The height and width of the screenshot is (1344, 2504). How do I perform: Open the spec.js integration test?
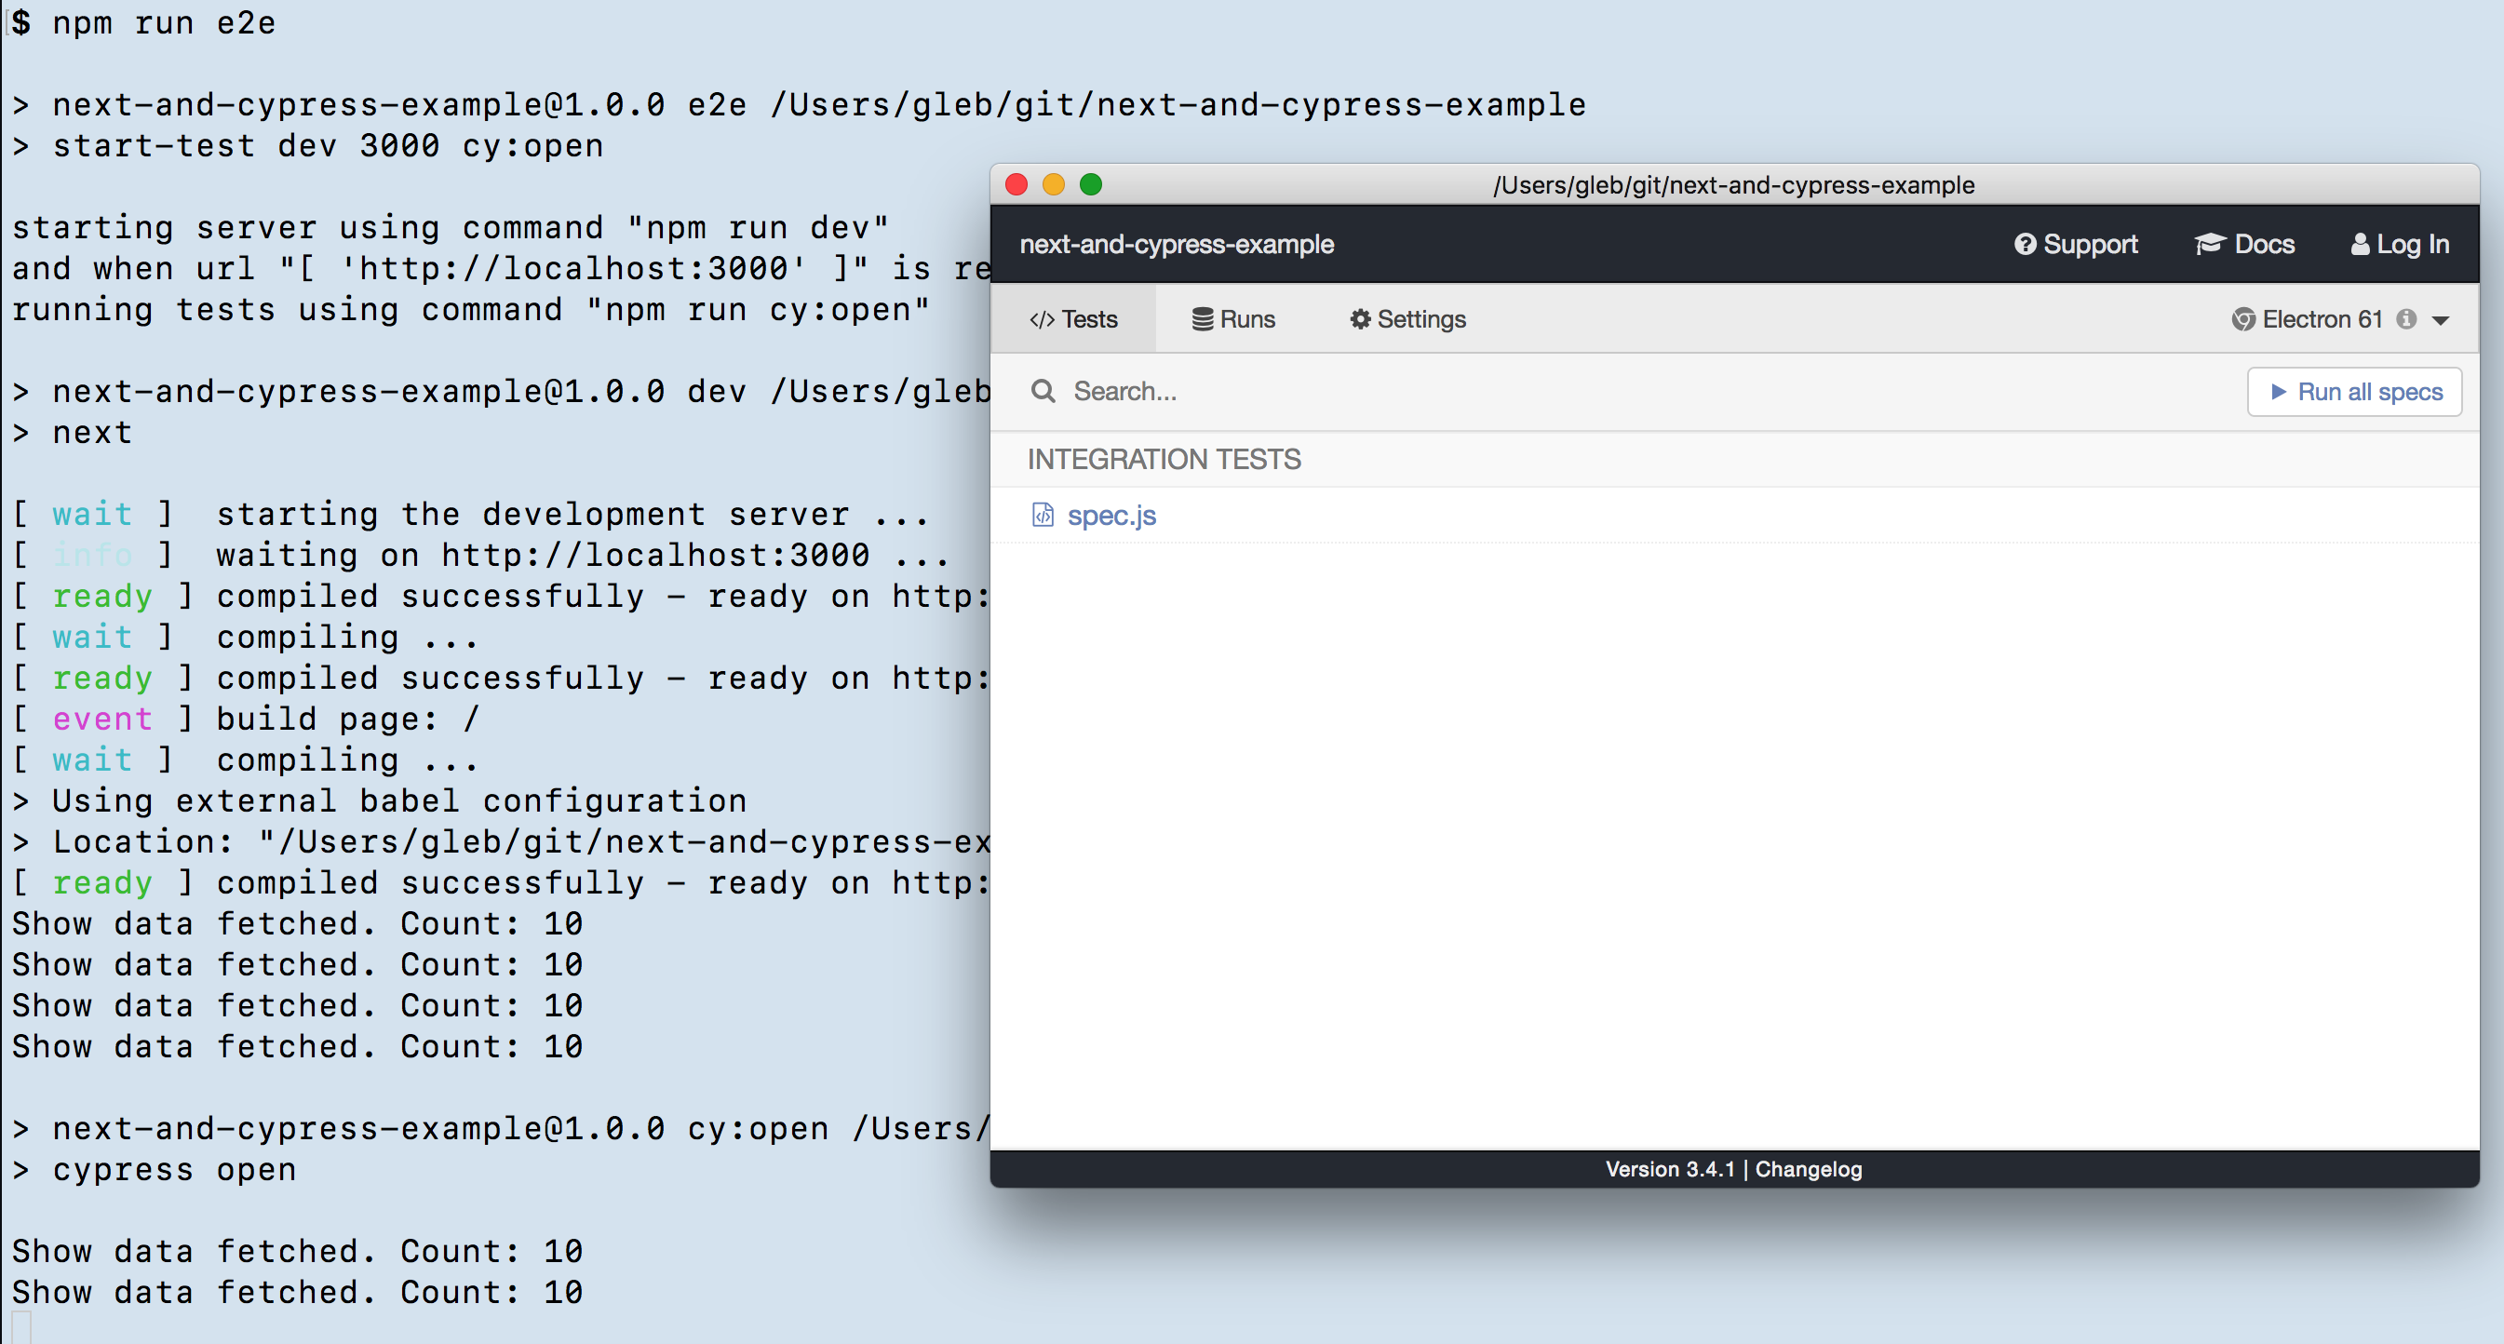1111,515
